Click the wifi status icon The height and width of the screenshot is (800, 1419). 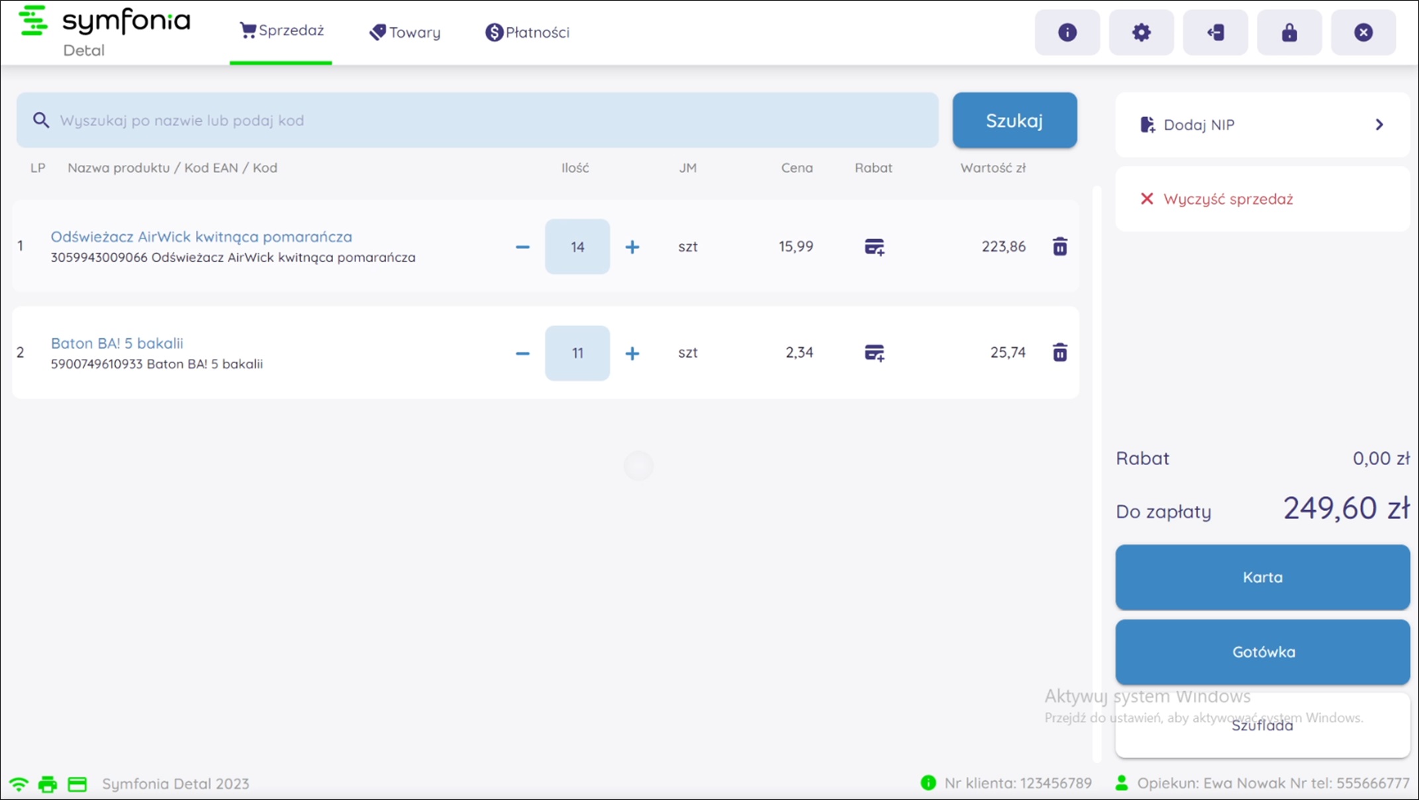pos(19,785)
